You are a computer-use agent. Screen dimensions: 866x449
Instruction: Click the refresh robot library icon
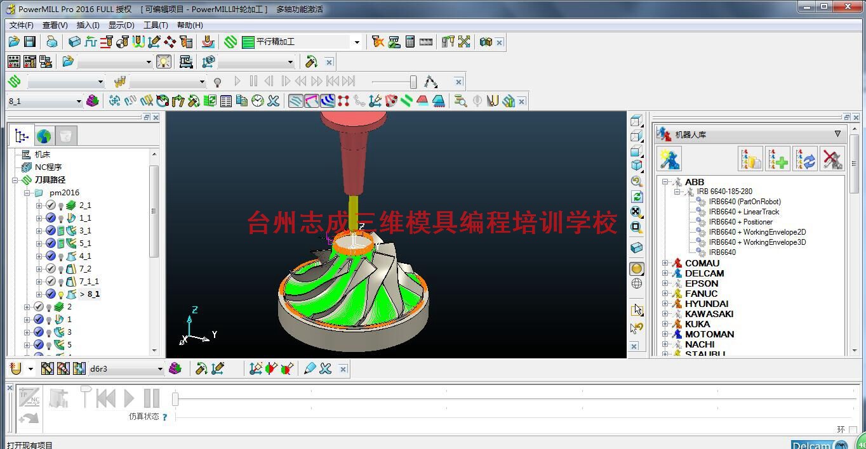pyautogui.click(x=805, y=159)
